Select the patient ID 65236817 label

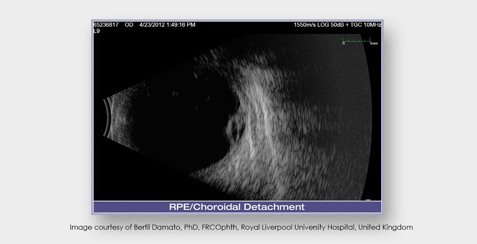click(x=106, y=24)
